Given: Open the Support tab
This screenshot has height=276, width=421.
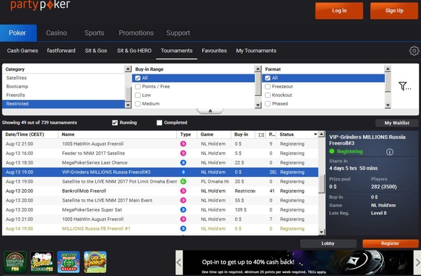Looking at the screenshot, I should point(178,33).
